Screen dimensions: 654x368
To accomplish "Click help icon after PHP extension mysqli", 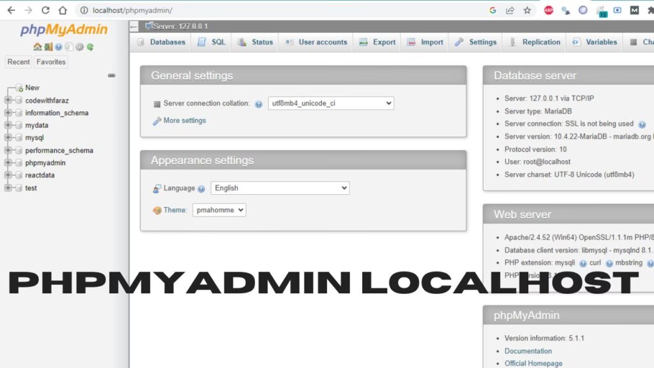I will coord(582,263).
